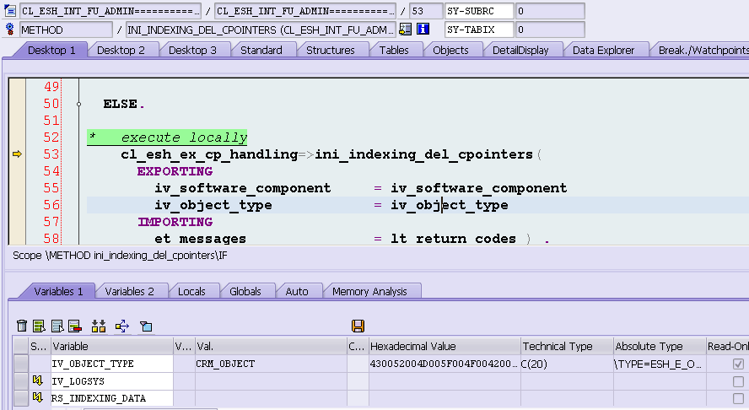749x410 pixels.
Task: Click the Variable column header
Action: point(112,346)
